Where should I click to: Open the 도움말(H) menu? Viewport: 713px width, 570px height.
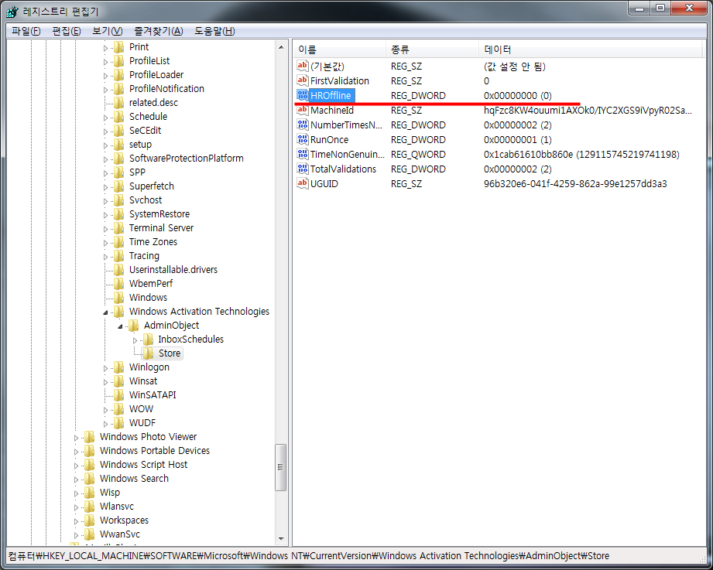214,31
